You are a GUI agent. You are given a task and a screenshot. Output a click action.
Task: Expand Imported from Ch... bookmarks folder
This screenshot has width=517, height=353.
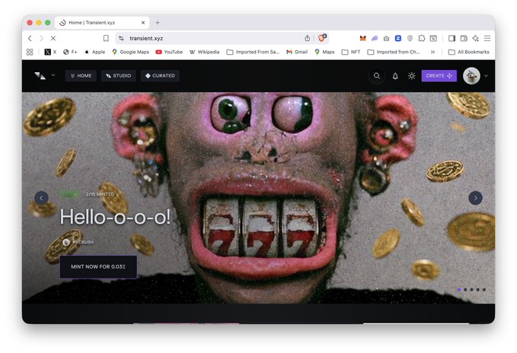click(x=394, y=52)
